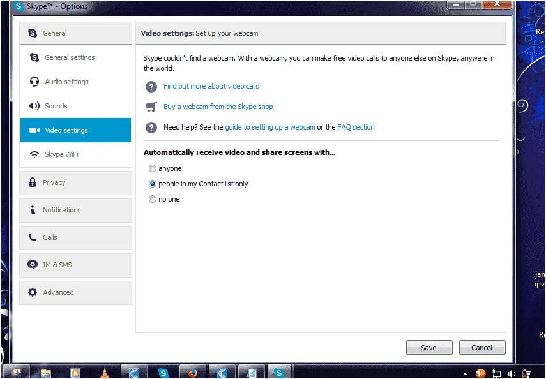Close the Skype Options window

[497, 4]
